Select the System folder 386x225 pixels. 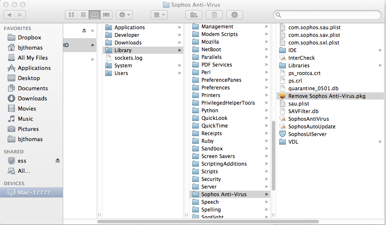click(143, 65)
